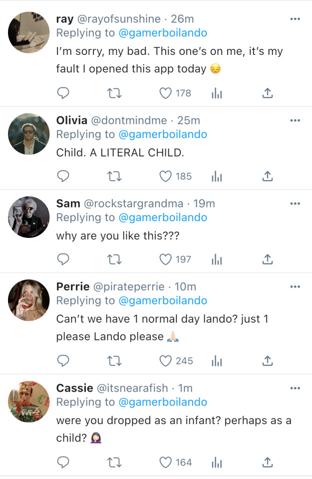This screenshot has width=312, height=479.
Task: Open more options menu on Sam's tweet
Action: (295, 204)
